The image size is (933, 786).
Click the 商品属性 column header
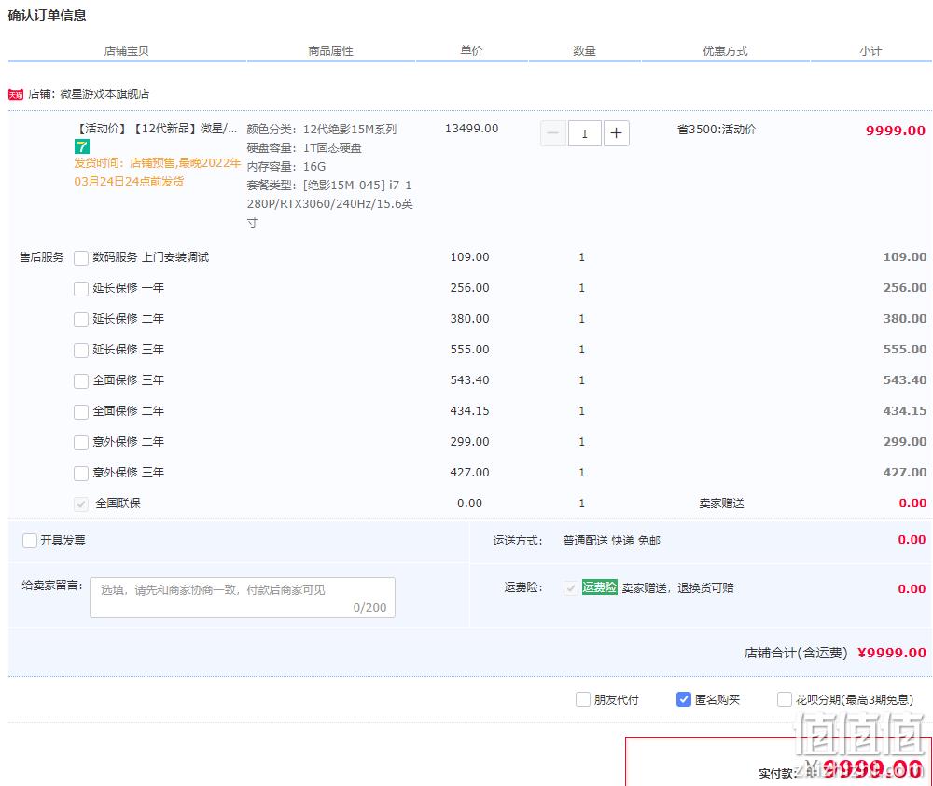331,51
